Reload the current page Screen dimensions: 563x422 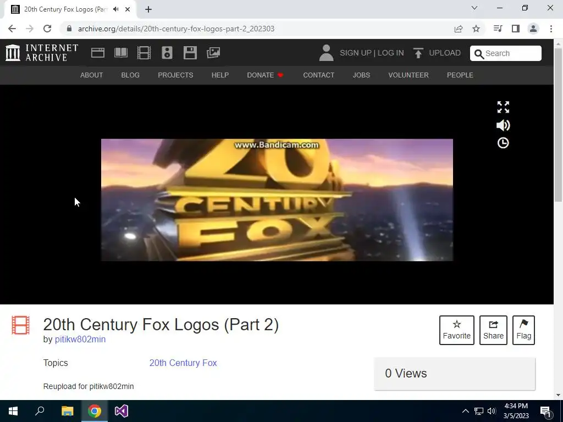tap(47, 29)
